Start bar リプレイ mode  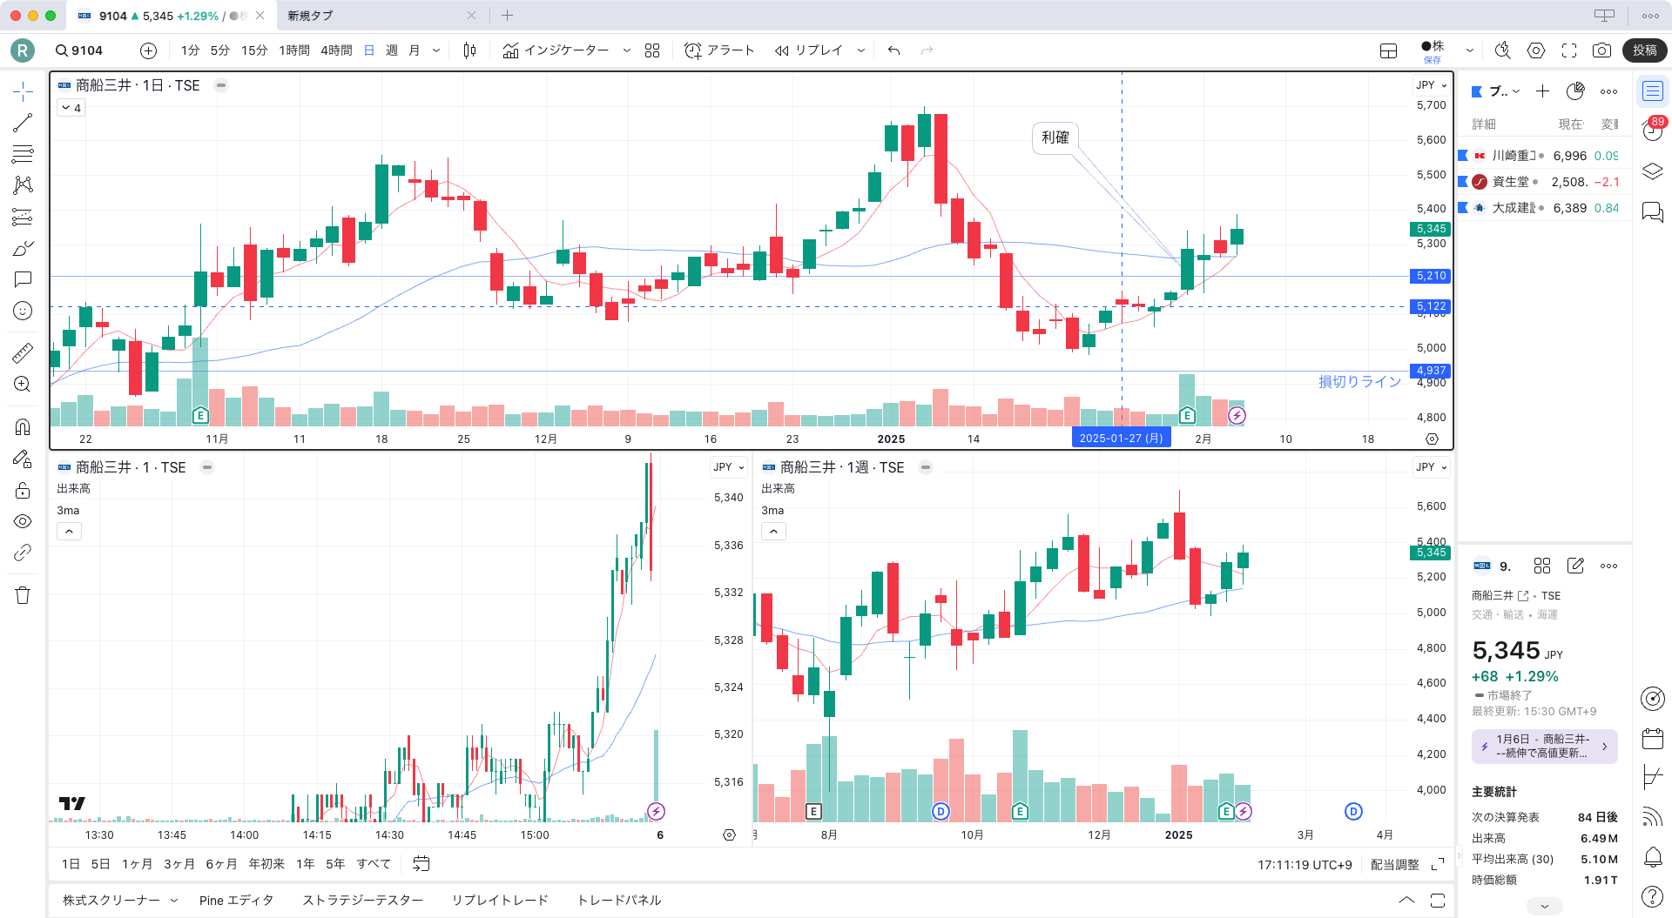[809, 50]
